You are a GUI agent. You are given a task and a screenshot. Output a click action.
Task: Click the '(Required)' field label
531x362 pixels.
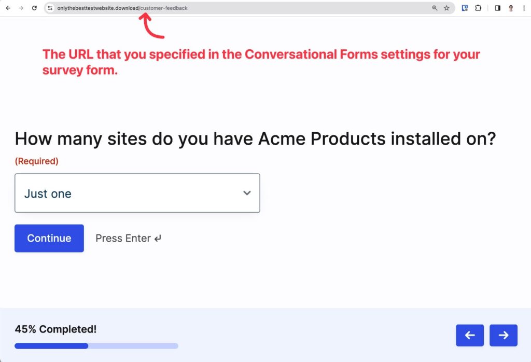tap(36, 161)
